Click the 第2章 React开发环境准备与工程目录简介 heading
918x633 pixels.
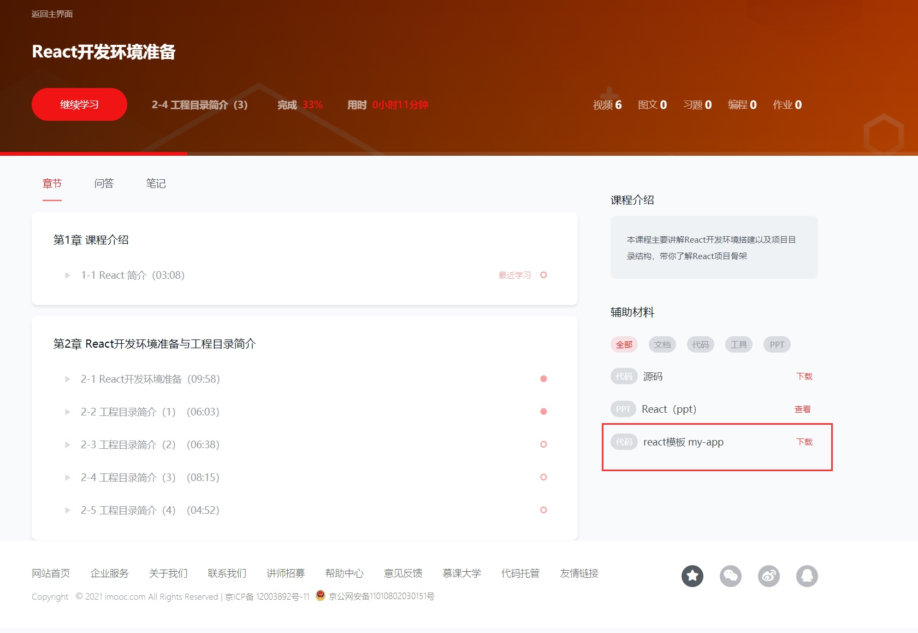click(x=155, y=344)
